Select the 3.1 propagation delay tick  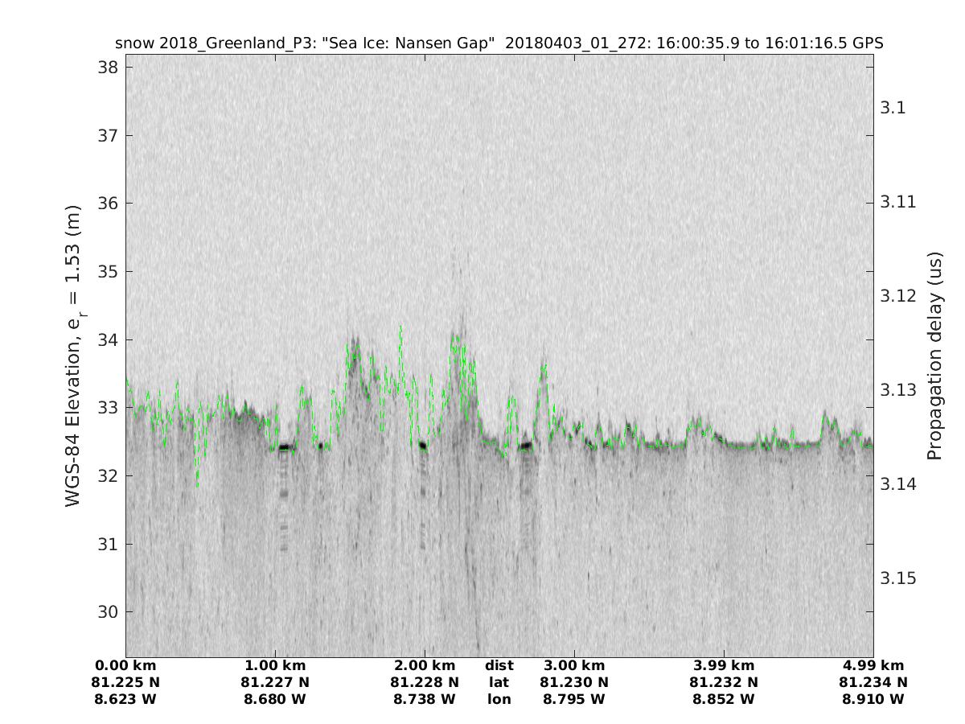click(x=893, y=108)
